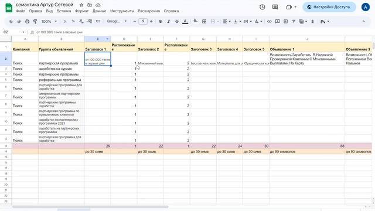
Task: Open text wrapping dropdown
Action: tap(247, 22)
